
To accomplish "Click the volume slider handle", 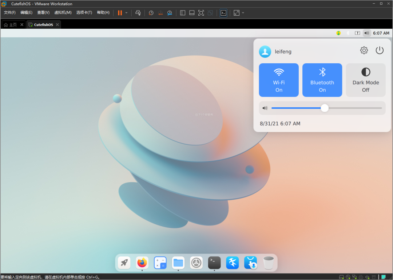I will pyautogui.click(x=325, y=108).
